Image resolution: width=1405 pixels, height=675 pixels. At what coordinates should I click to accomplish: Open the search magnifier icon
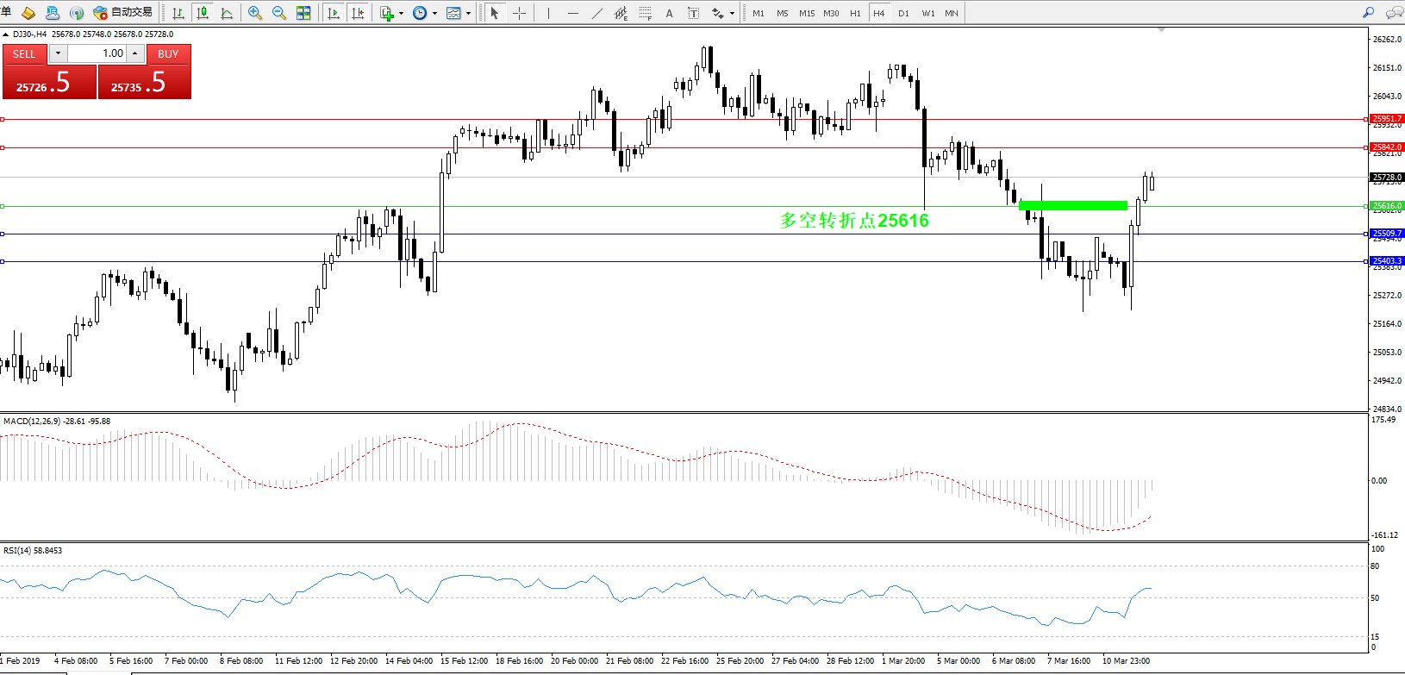1368,13
